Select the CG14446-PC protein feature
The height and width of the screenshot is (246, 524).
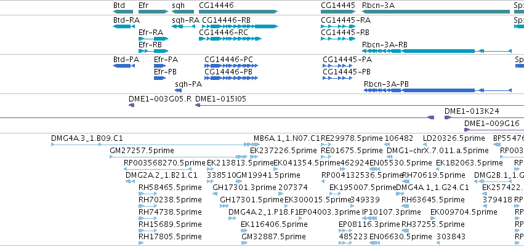click(232, 66)
